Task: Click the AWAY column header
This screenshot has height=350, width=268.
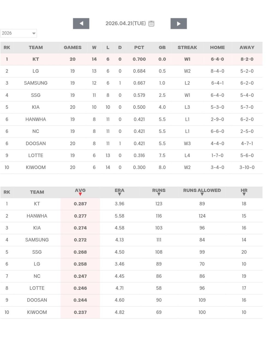Action: pyautogui.click(x=247, y=48)
